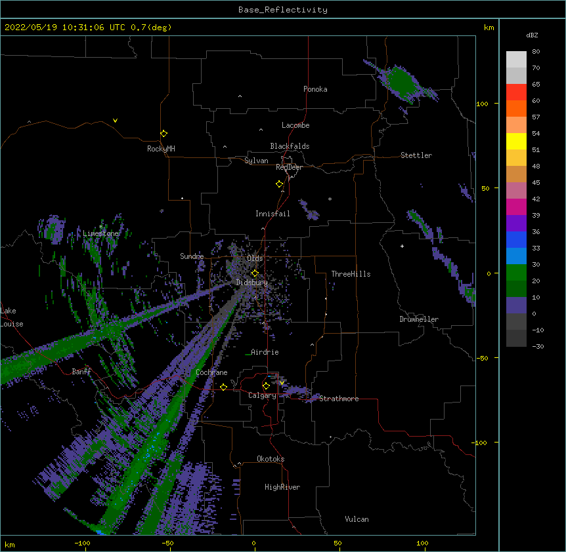566x552 pixels.
Task: Click the x-axis -50 tick label
Action: (167, 543)
